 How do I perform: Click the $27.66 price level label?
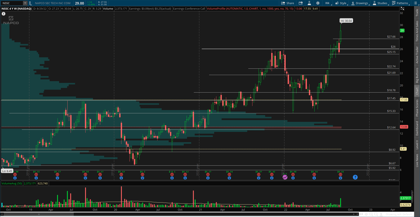391,37
